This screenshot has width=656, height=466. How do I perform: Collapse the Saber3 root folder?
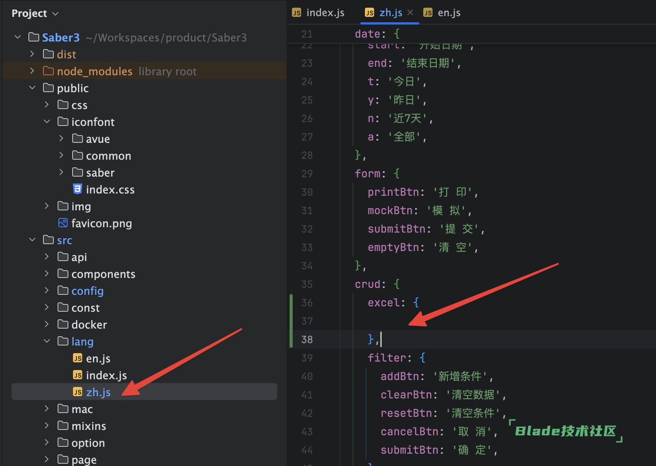(x=18, y=37)
